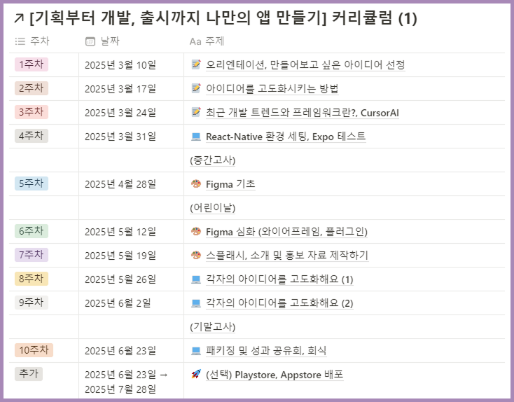
Task: Click the date 2025년 5월 19일
Action: coord(120,256)
